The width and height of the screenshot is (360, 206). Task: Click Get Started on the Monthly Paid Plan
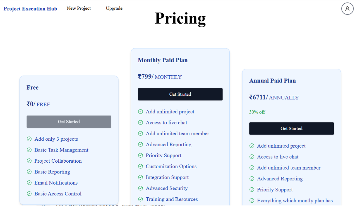tap(180, 94)
